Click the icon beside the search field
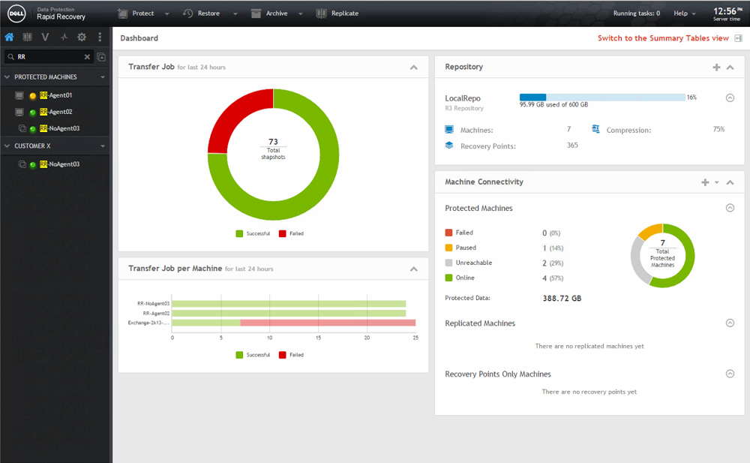The image size is (750, 463). point(101,56)
